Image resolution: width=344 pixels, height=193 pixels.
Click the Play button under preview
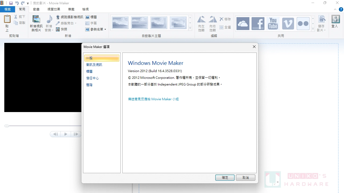(66, 134)
